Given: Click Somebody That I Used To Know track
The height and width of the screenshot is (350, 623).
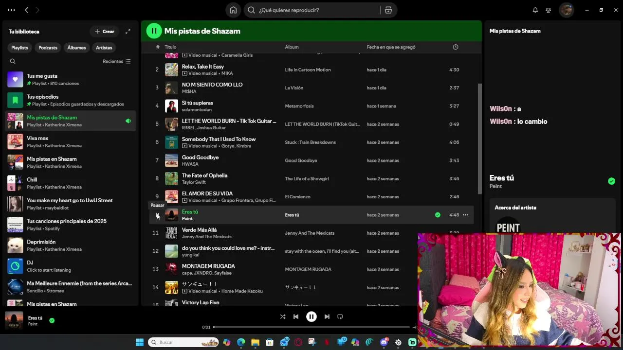Looking at the screenshot, I should pyautogui.click(x=219, y=139).
